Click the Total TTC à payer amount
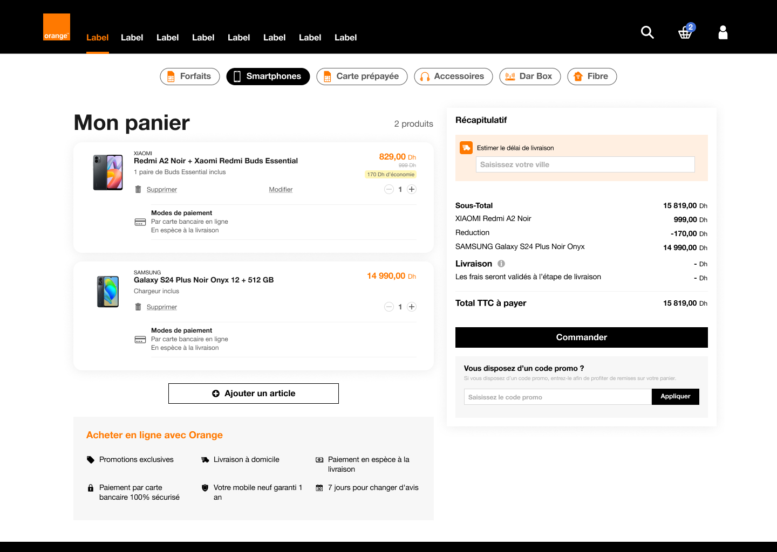This screenshot has height=552, width=777. (x=685, y=303)
